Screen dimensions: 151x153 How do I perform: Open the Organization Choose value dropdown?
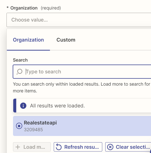point(79,20)
